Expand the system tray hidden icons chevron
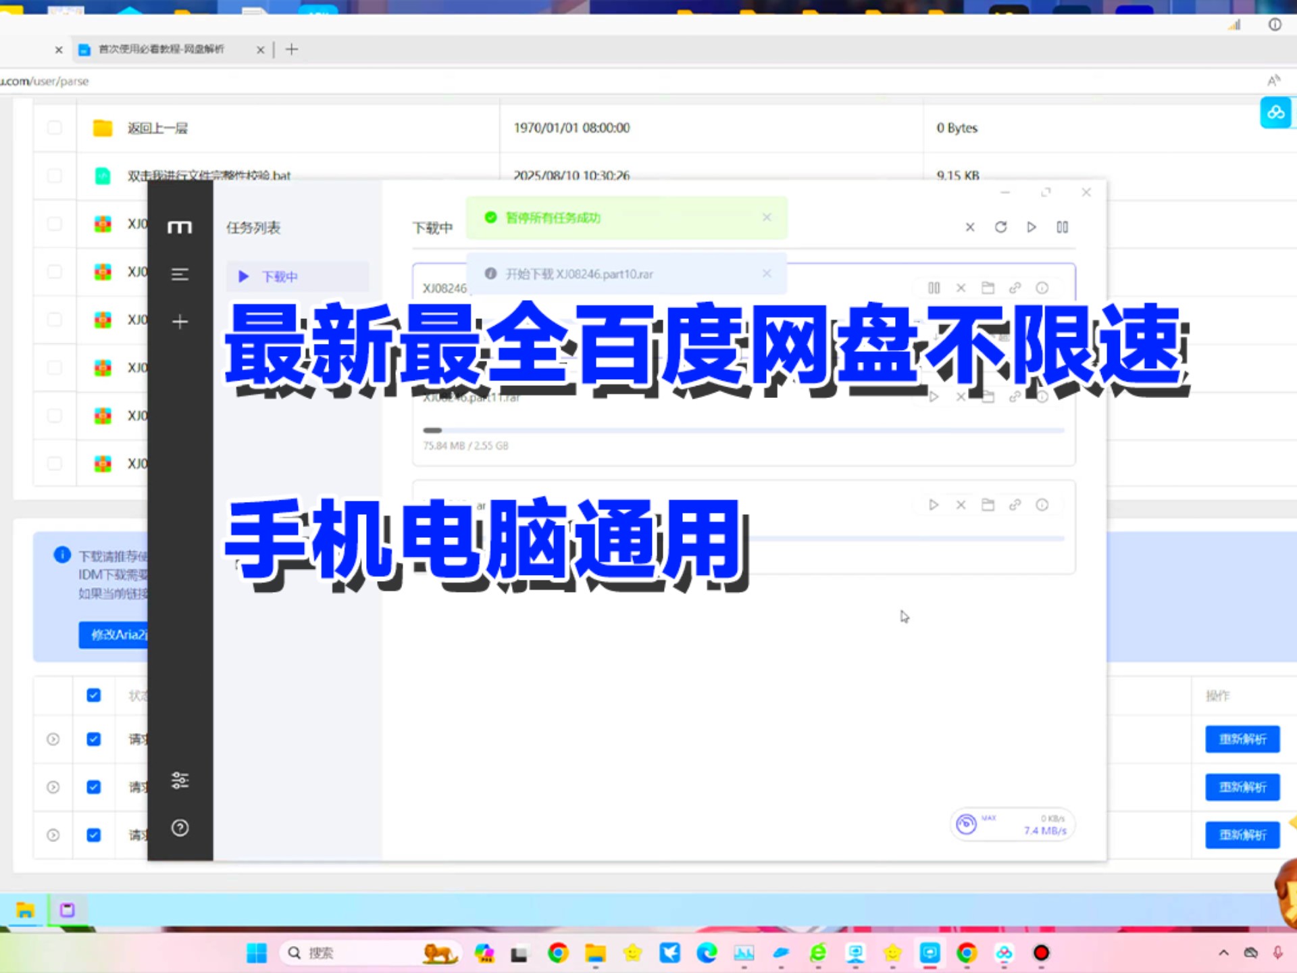The height and width of the screenshot is (973, 1297). (1223, 953)
